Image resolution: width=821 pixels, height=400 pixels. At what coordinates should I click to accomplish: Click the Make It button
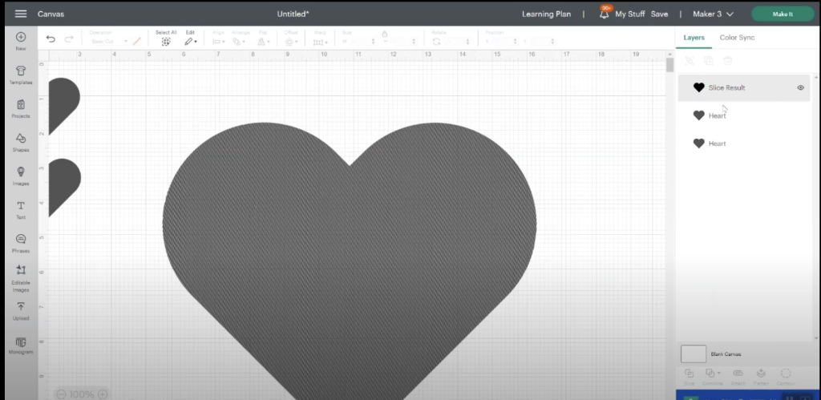782,14
